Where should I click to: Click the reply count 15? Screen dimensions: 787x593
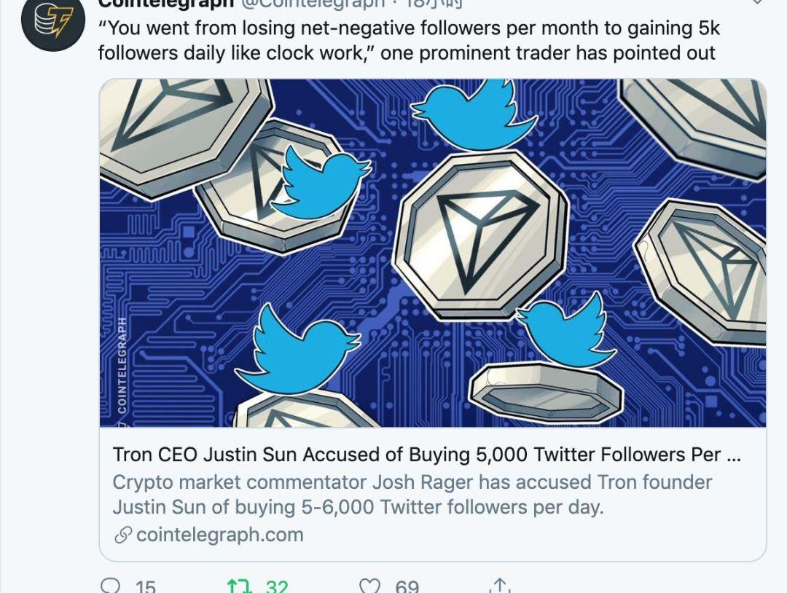pos(145,586)
